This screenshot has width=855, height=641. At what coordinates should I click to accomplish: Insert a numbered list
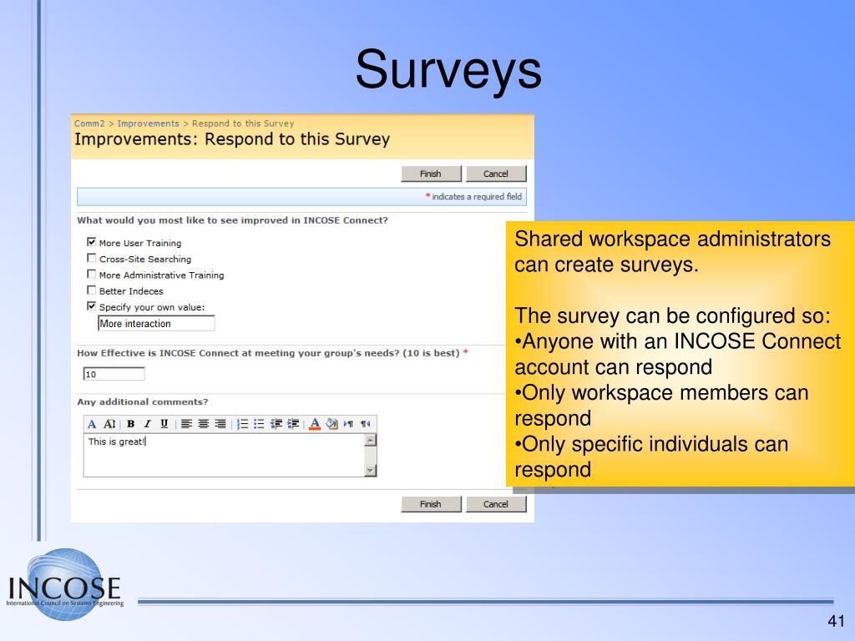click(243, 423)
